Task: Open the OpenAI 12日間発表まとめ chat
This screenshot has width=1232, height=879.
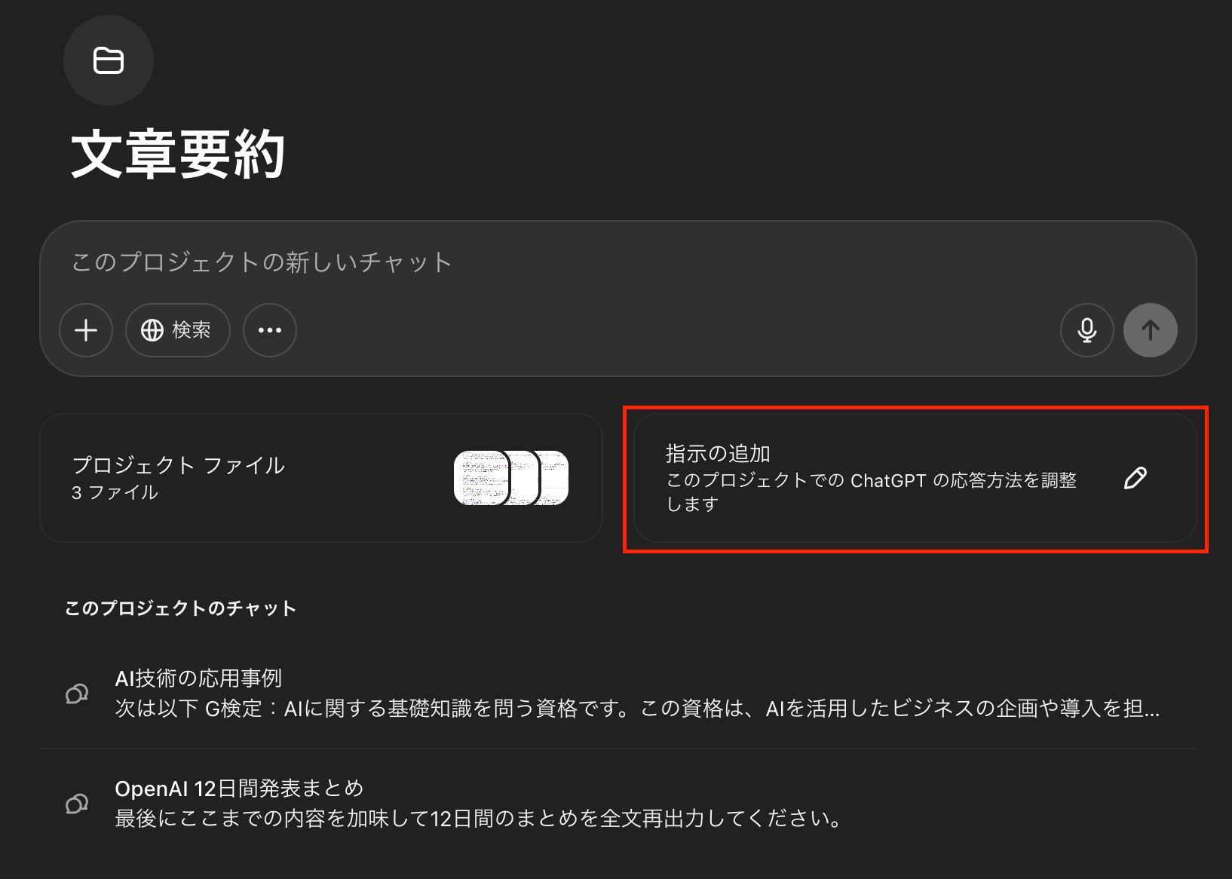Action: tap(618, 804)
